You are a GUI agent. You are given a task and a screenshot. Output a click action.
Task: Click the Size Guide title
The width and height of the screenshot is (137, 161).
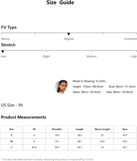tap(60, 3)
